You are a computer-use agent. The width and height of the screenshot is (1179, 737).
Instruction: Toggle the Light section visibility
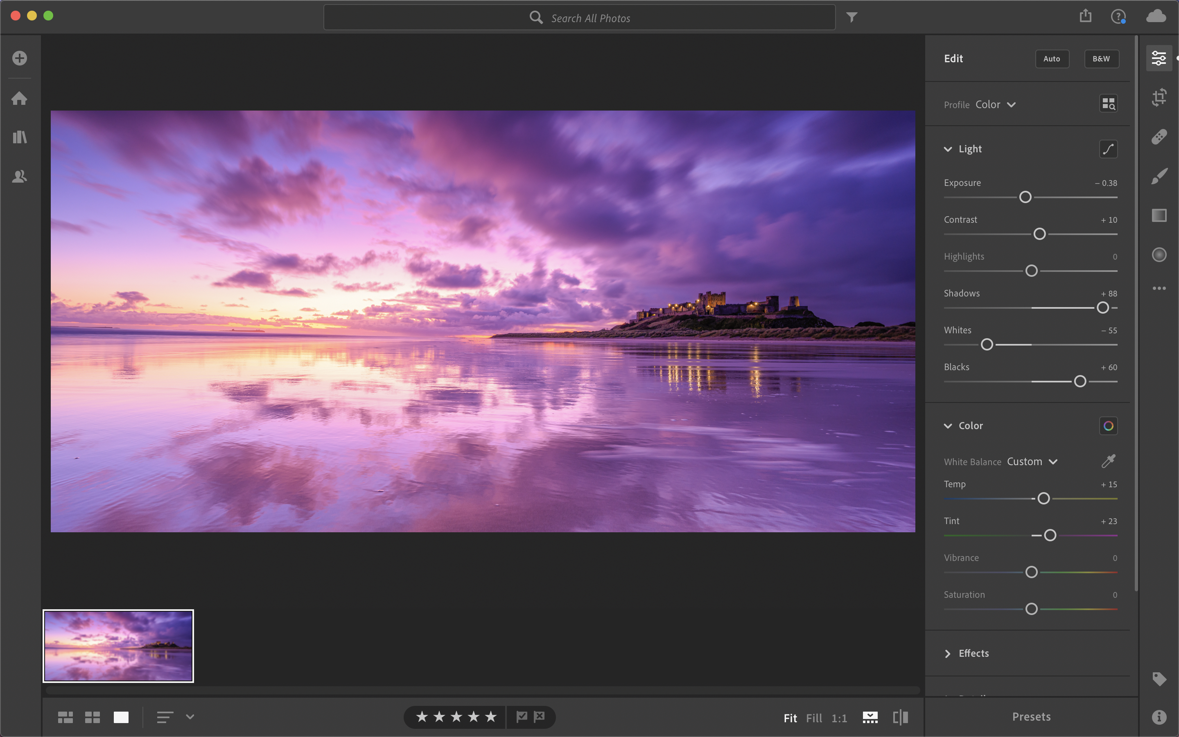[949, 149]
